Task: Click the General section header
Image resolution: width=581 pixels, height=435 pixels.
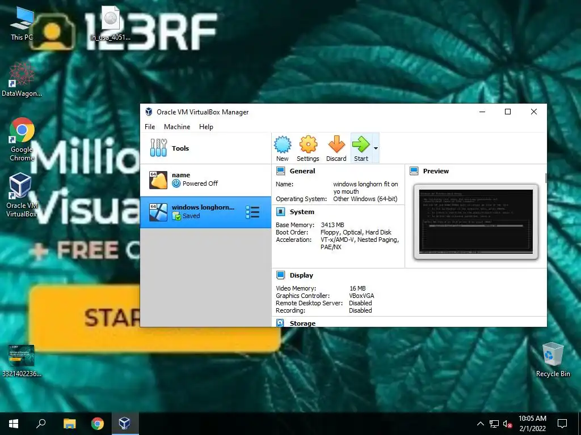Action: 302,171
